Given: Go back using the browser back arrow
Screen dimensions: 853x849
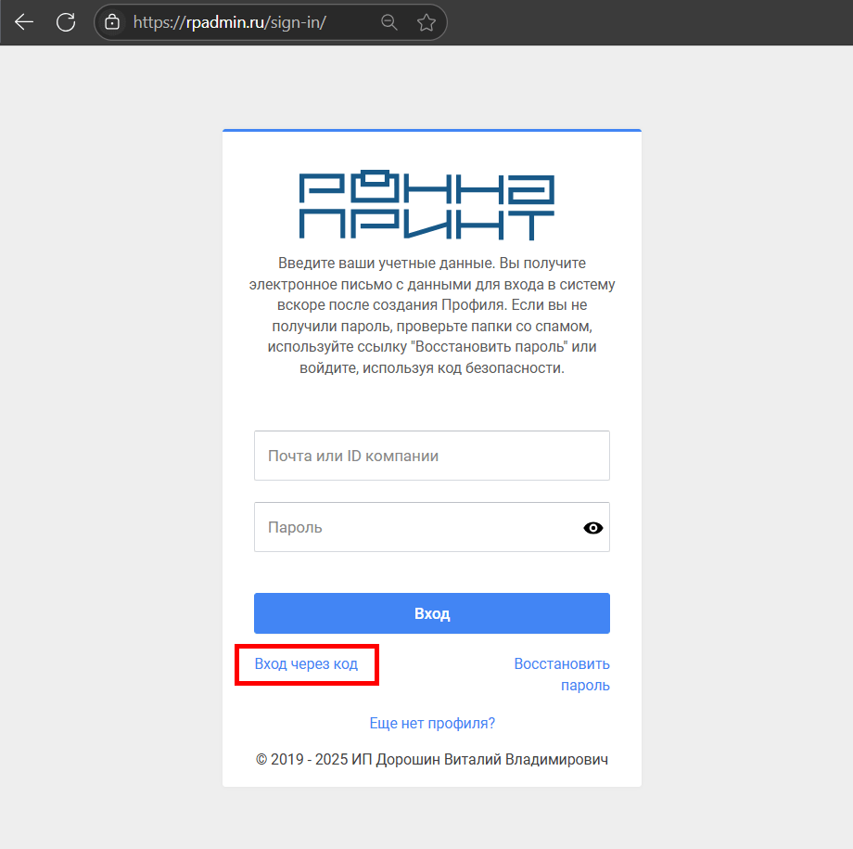Looking at the screenshot, I should pyautogui.click(x=24, y=22).
